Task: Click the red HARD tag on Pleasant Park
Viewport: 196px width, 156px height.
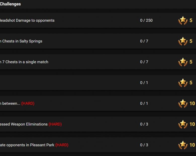Action: click(x=62, y=145)
